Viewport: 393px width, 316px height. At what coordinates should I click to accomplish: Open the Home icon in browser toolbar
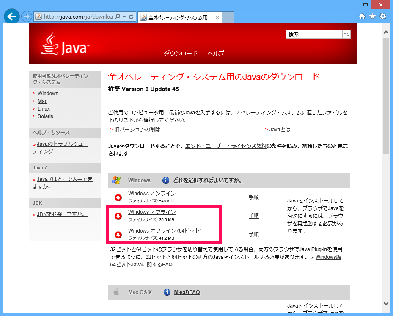(362, 17)
